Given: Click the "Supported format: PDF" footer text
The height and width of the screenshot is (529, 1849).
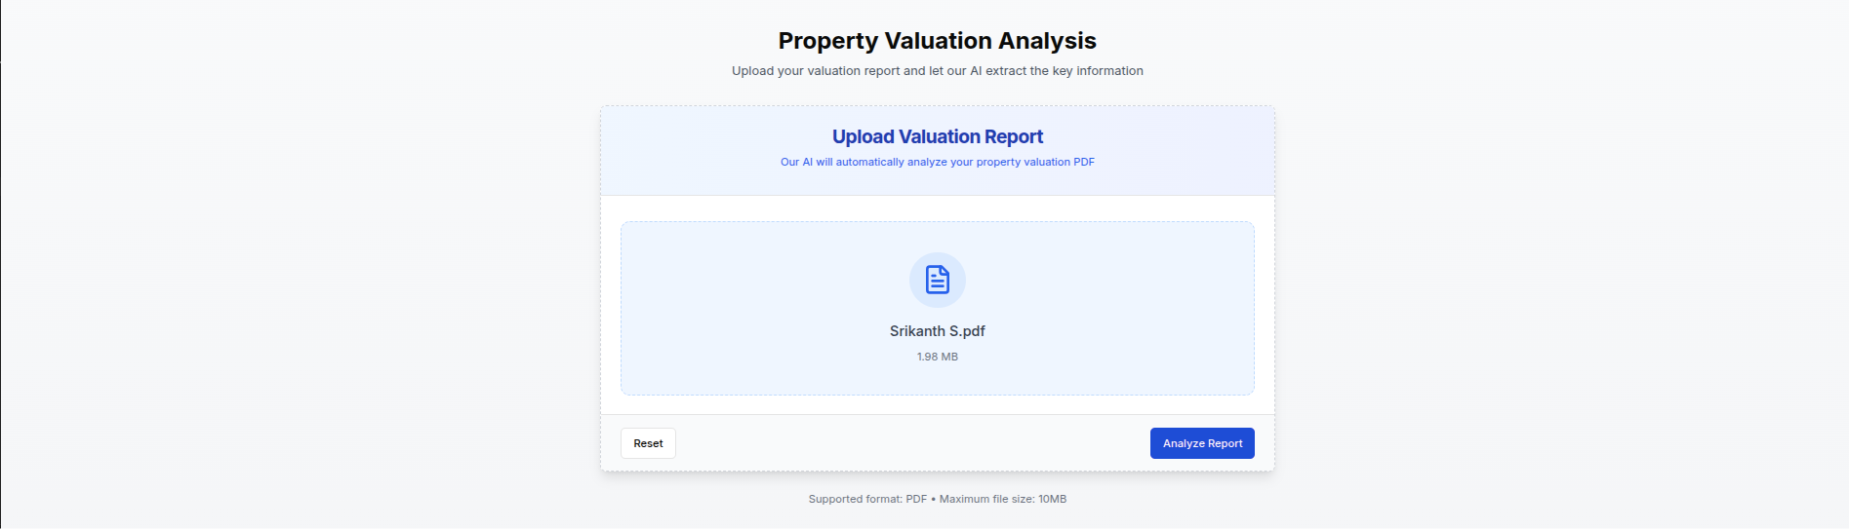Looking at the screenshot, I should pos(866,499).
